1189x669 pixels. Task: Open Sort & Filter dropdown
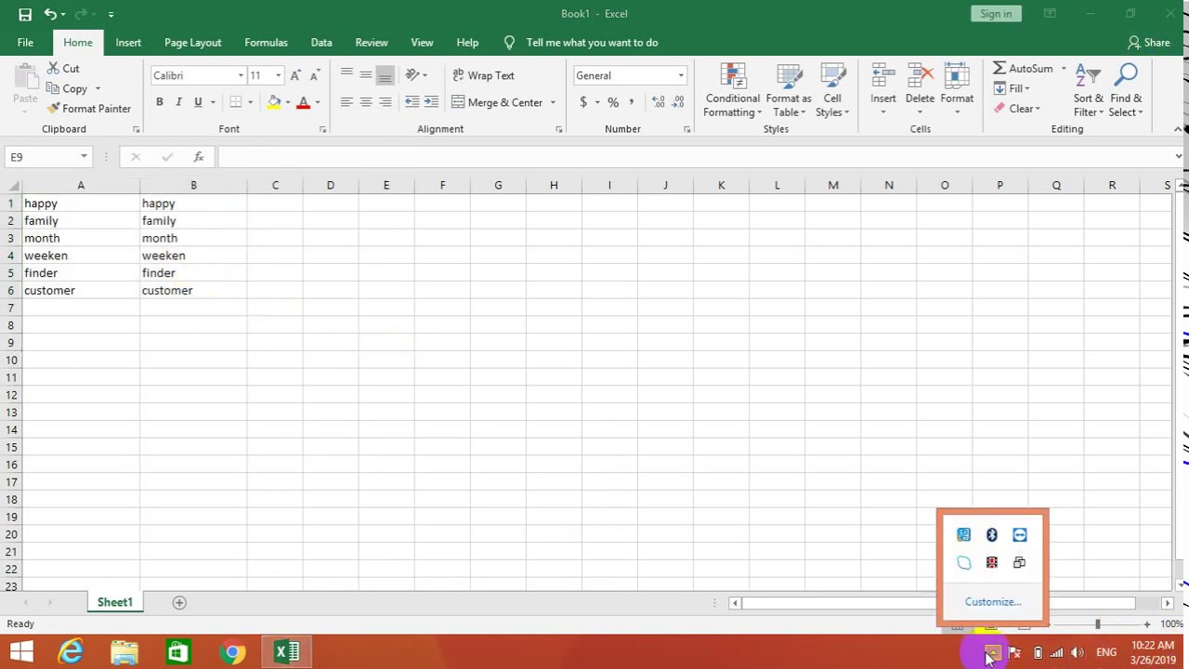tap(1088, 91)
